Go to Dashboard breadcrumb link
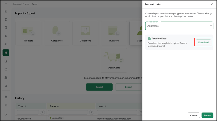Screen dimensions: 217x121 click(17, 4)
